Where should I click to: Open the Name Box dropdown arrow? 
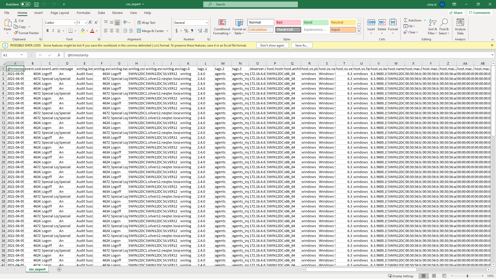tap(21, 55)
